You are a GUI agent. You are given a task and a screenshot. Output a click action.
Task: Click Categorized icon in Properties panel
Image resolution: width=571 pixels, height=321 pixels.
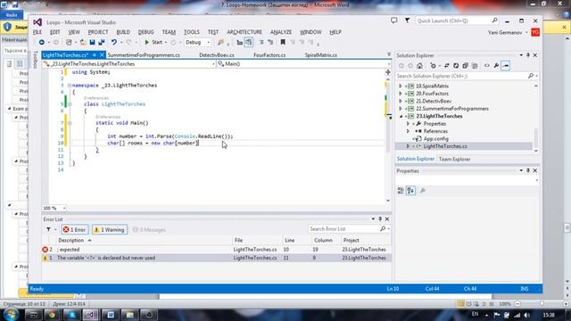click(x=401, y=191)
